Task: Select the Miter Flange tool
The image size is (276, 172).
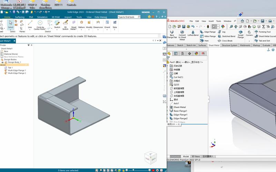Action: click(208, 36)
